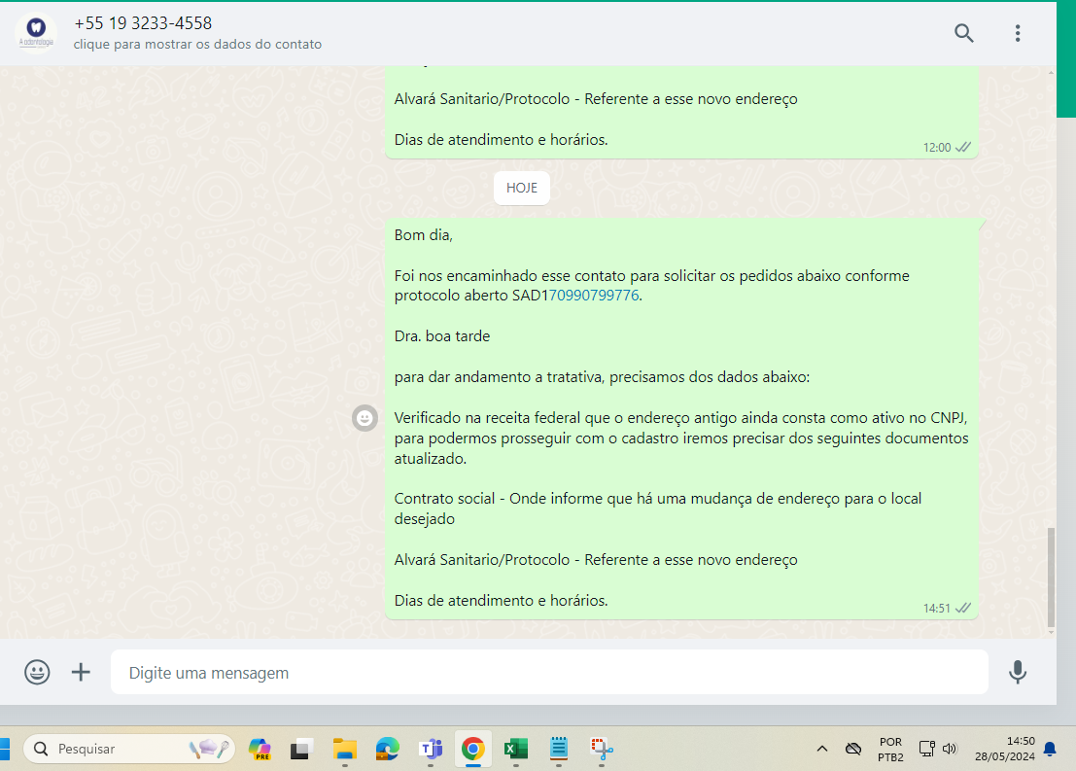Open Microsoft Edge from taskbar
The width and height of the screenshot is (1076, 771).
point(387,749)
